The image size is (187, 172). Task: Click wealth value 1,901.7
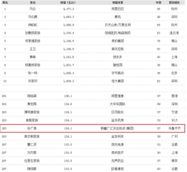(69, 65)
